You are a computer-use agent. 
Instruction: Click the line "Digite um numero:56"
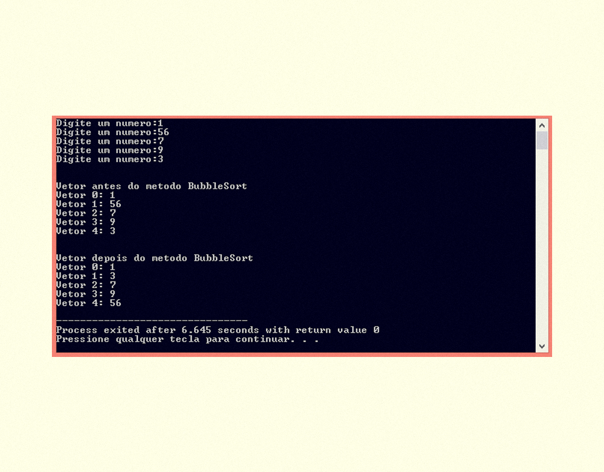[113, 132]
